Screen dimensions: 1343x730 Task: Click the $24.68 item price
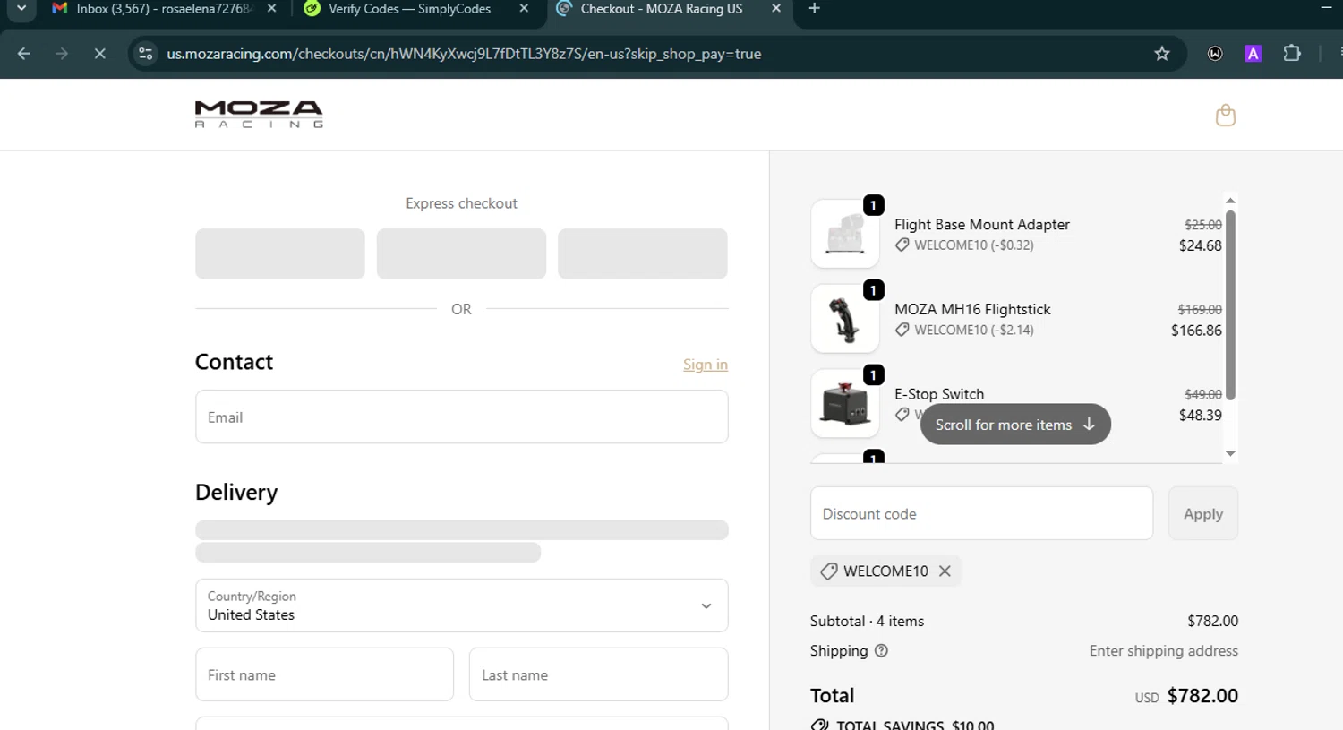click(x=1200, y=245)
